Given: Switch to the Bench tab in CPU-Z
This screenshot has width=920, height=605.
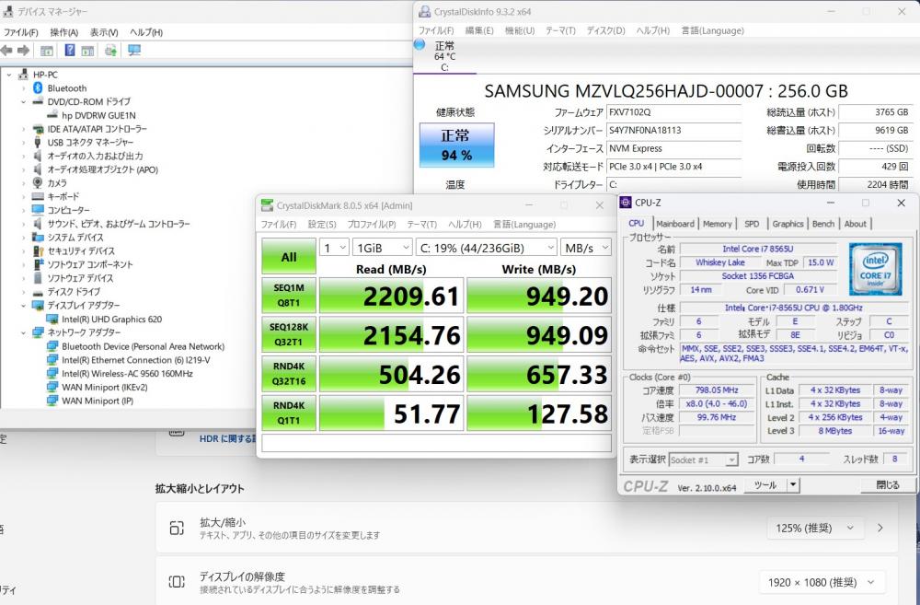Looking at the screenshot, I should [823, 224].
